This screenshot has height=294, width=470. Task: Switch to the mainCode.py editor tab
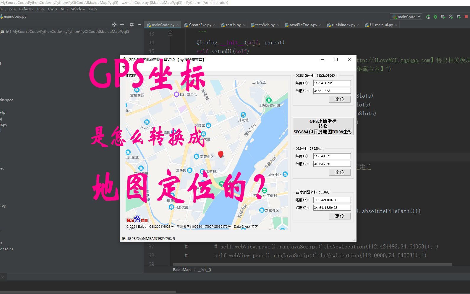163,25
